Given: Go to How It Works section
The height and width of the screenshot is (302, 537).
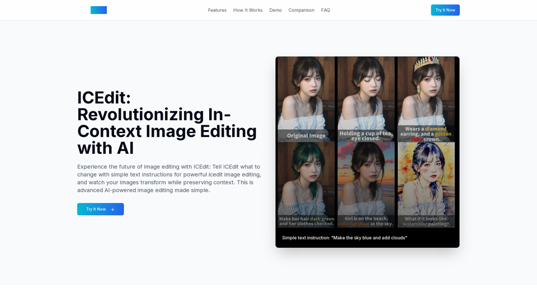Looking at the screenshot, I should point(248,10).
